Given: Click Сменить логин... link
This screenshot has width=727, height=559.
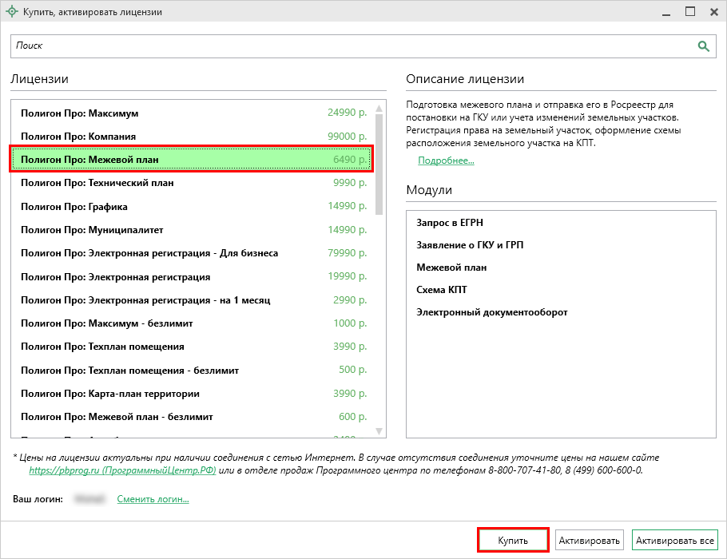Looking at the screenshot, I should click(x=153, y=499).
